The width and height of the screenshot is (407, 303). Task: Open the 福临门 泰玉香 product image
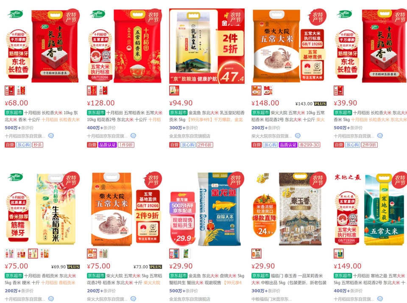click(x=289, y=209)
